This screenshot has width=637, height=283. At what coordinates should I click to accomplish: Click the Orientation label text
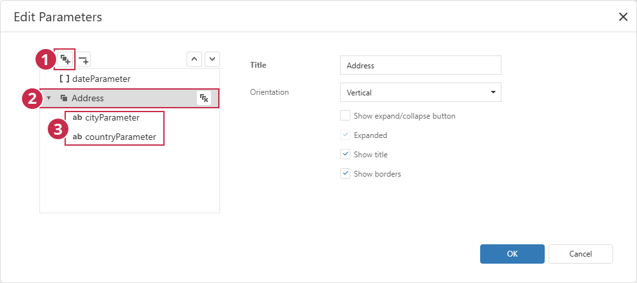[x=269, y=92]
